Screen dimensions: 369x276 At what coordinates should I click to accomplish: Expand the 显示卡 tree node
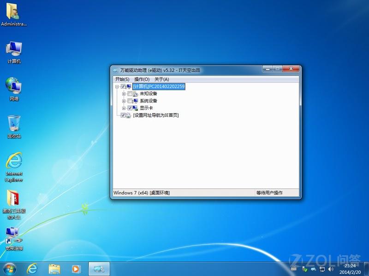(x=124, y=108)
